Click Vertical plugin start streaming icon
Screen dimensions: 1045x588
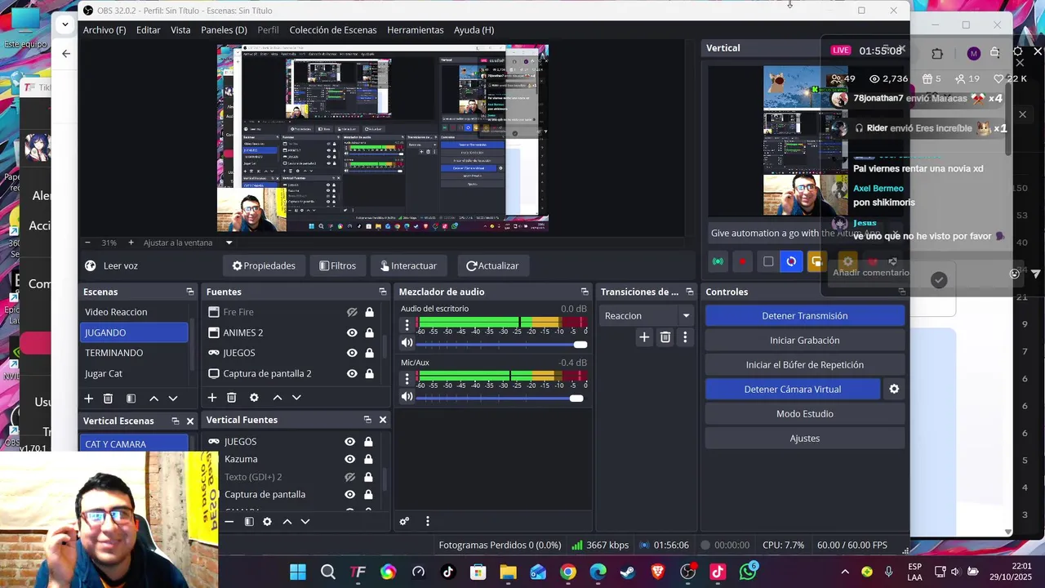coord(718,262)
